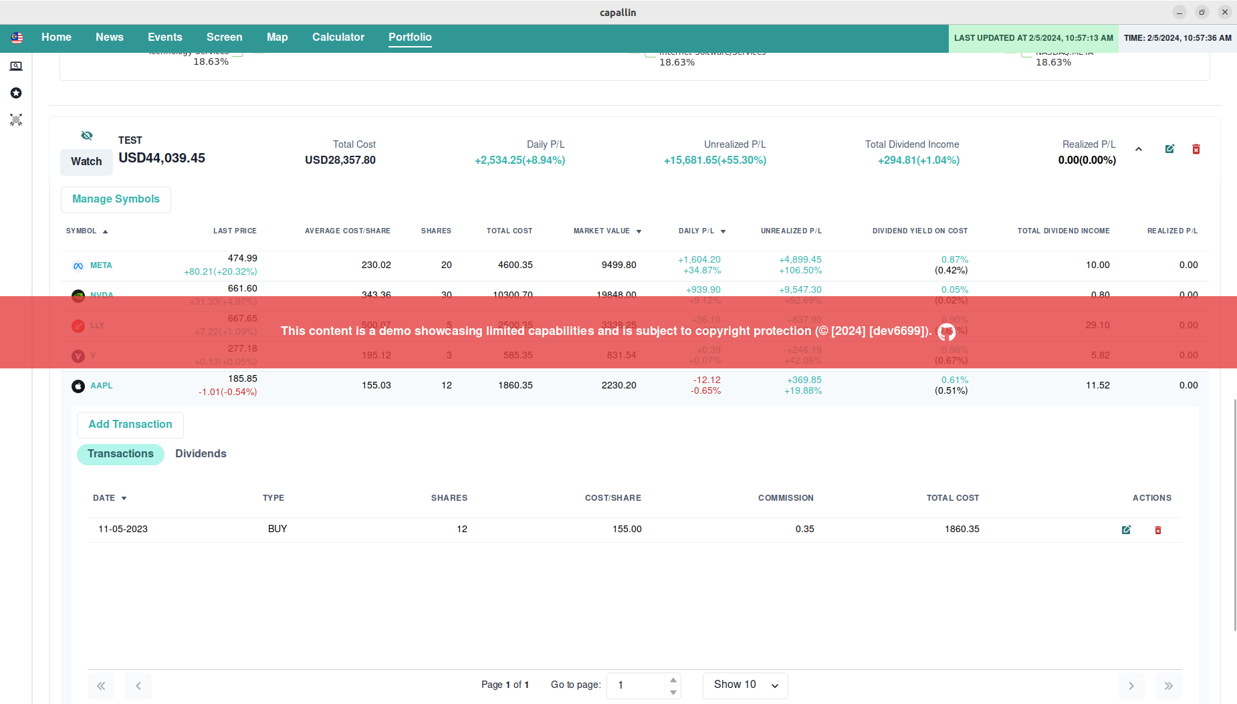This screenshot has width=1237, height=704.
Task: Switch to the Screen tab
Action: (x=225, y=37)
